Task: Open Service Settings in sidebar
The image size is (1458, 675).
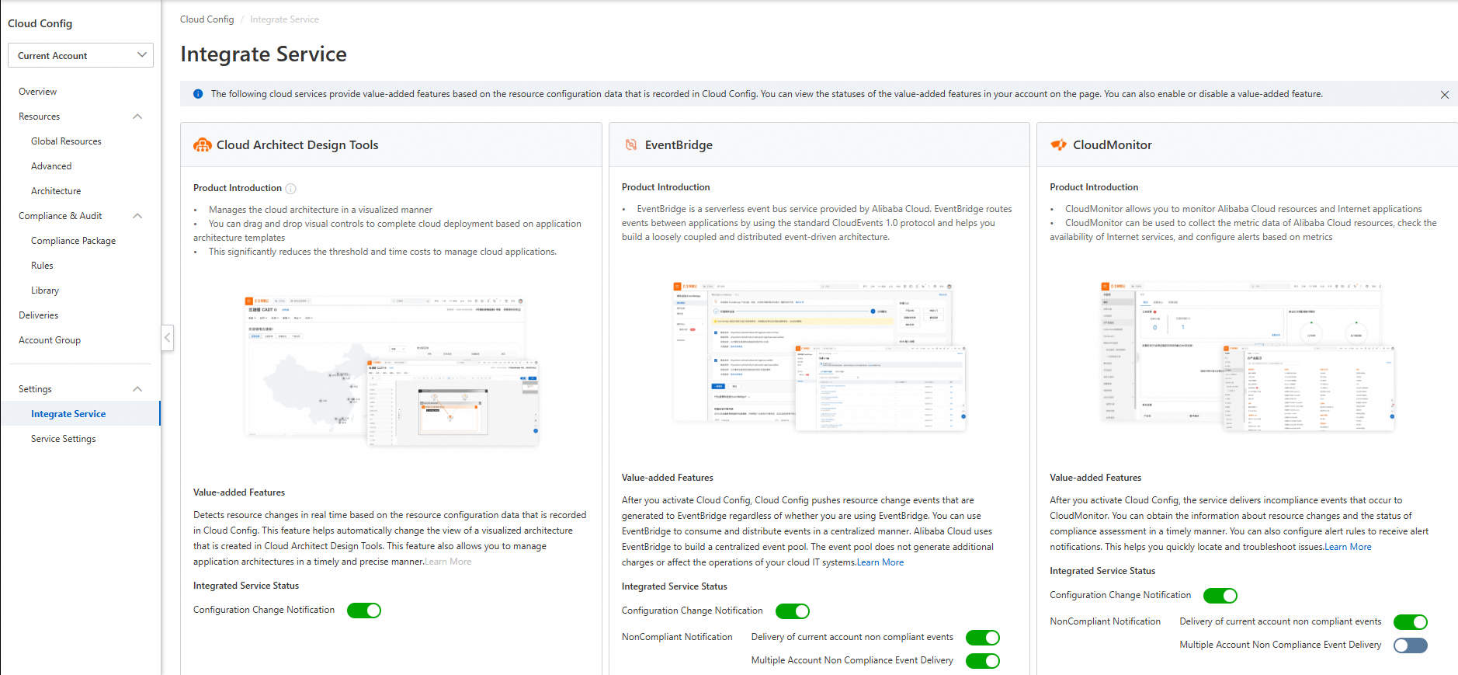Action: (64, 439)
